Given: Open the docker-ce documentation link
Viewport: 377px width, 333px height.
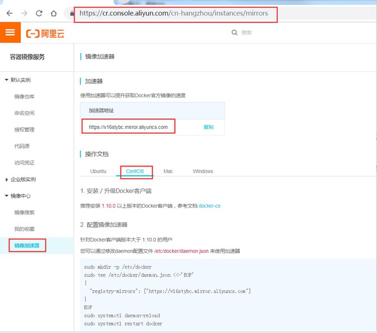Looking at the screenshot, I should (210, 205).
